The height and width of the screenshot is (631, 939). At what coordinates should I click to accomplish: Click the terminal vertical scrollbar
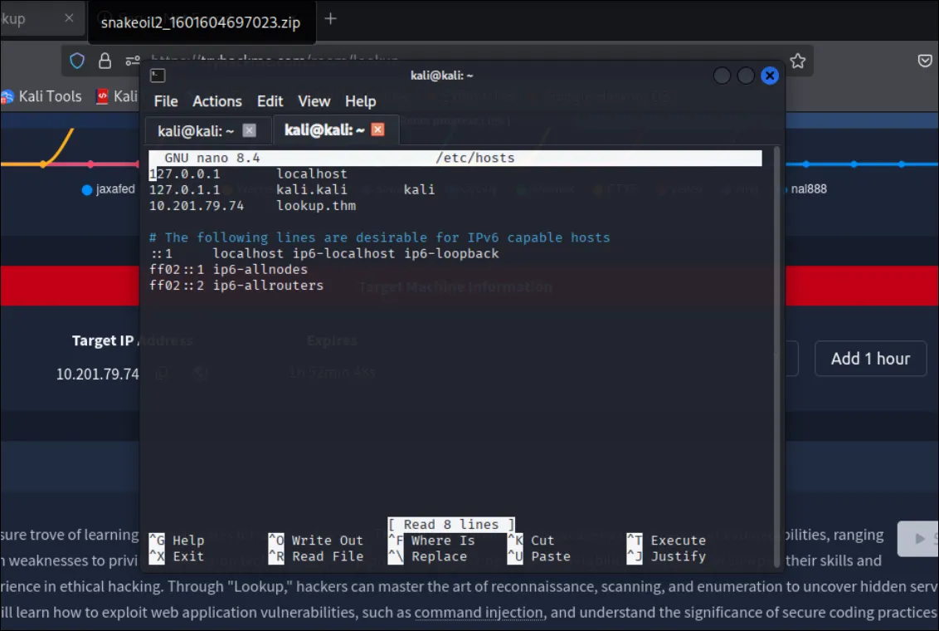coord(776,356)
